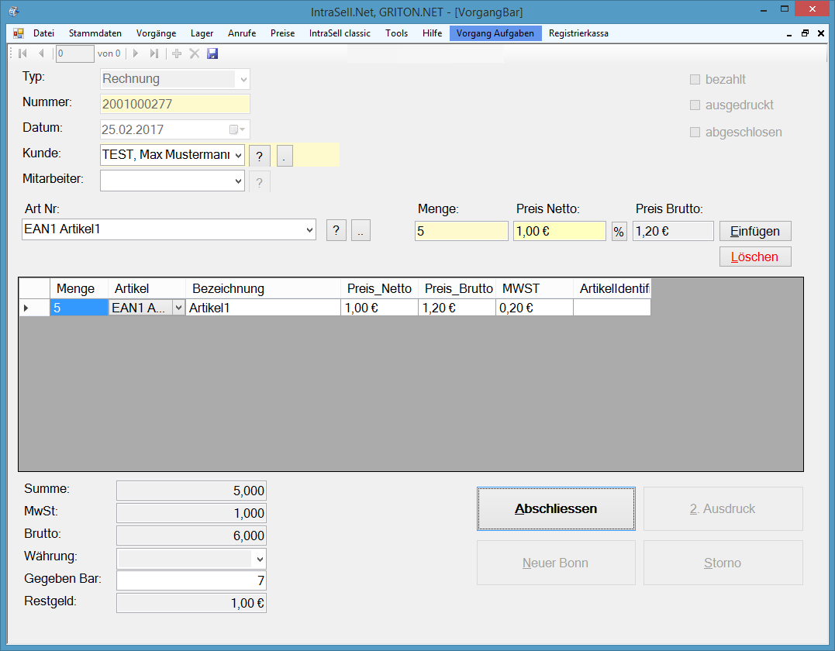Open the Registrierkassa menu
The height and width of the screenshot is (651, 835).
[578, 33]
